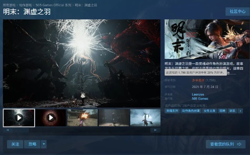Open the 社区中心 community hub
Screen dimensions: 250x155
tap(237, 12)
